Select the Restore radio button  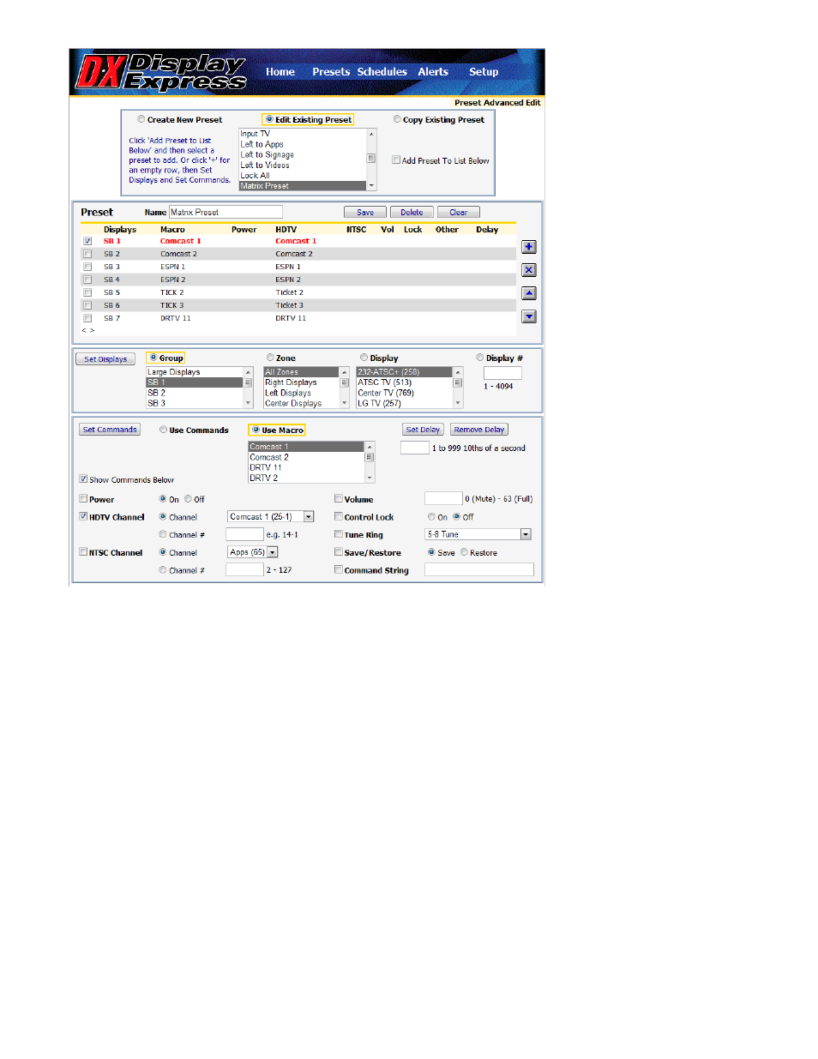coord(464,552)
